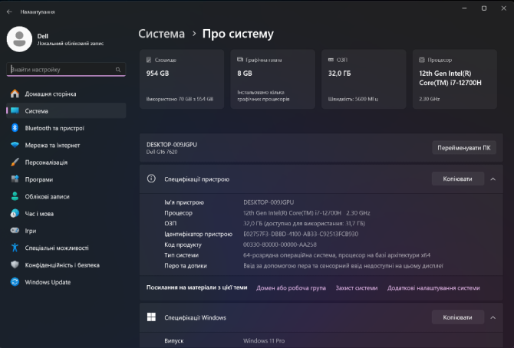The width and height of the screenshot is (514, 348).
Task: Select Система in sidebar
Action: (x=66, y=110)
